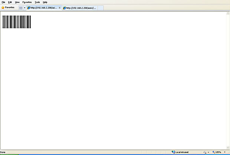Expand the zoom level dropdown arrow
Viewport: 230px width, 155px height.
(x=225, y=152)
